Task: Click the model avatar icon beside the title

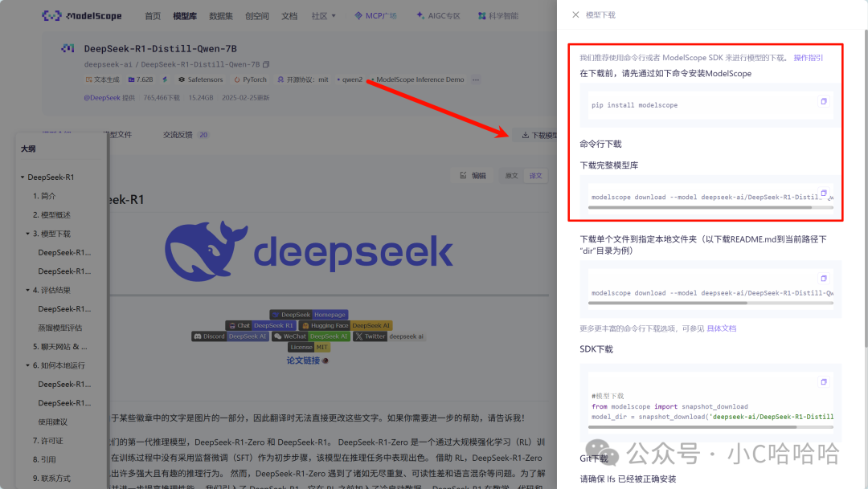Action: (68, 49)
